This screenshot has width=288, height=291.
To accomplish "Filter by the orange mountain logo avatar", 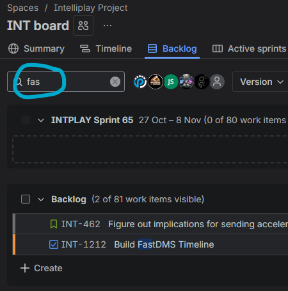I will [x=156, y=82].
